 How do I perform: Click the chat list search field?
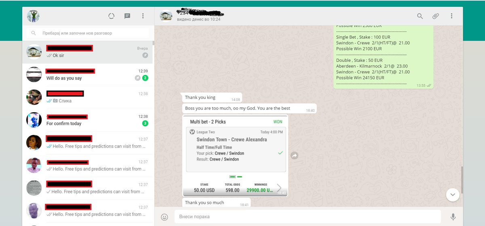87,33
